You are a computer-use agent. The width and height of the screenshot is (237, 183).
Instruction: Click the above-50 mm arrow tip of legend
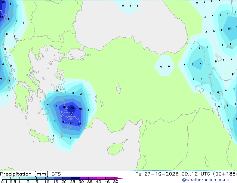pos(118,178)
